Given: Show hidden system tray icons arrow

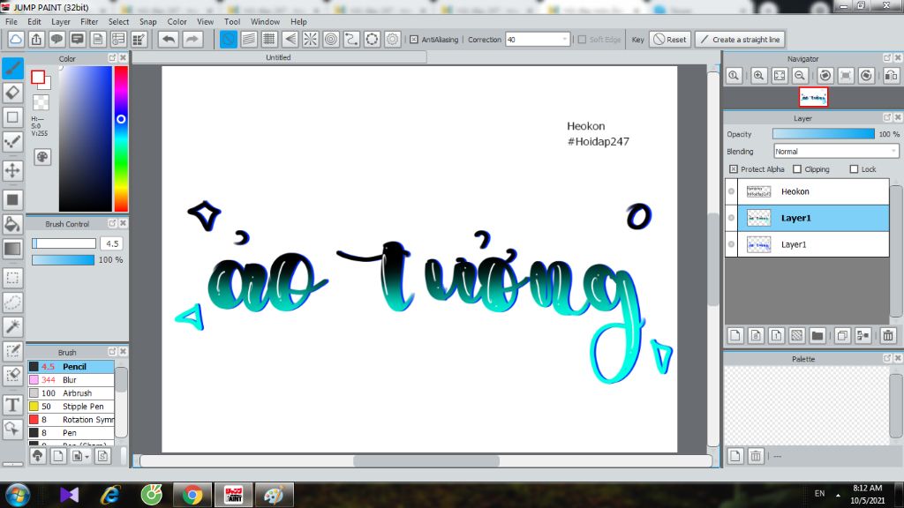Looking at the screenshot, I should point(838,494).
